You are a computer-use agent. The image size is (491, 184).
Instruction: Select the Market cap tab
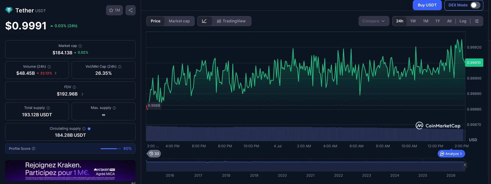click(179, 21)
